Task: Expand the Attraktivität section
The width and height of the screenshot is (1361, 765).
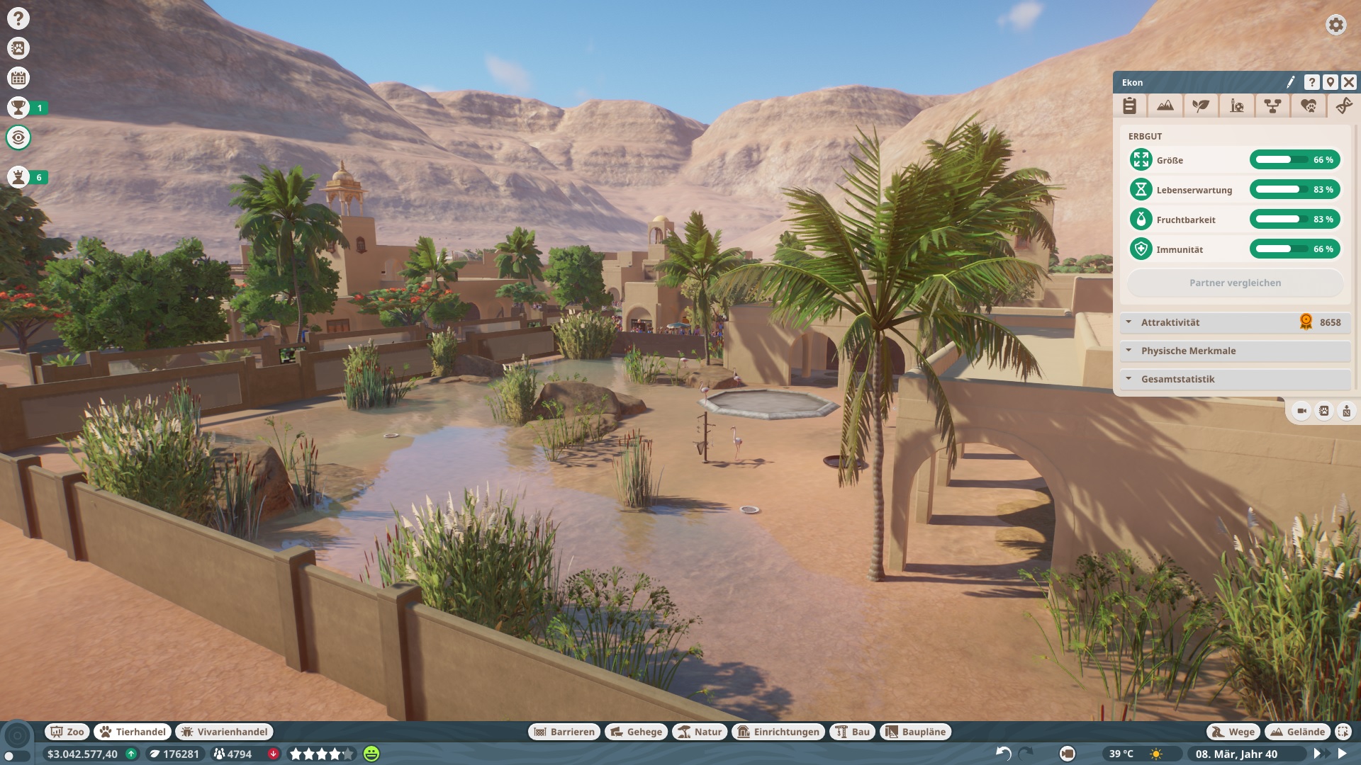Action: [x=1235, y=322]
